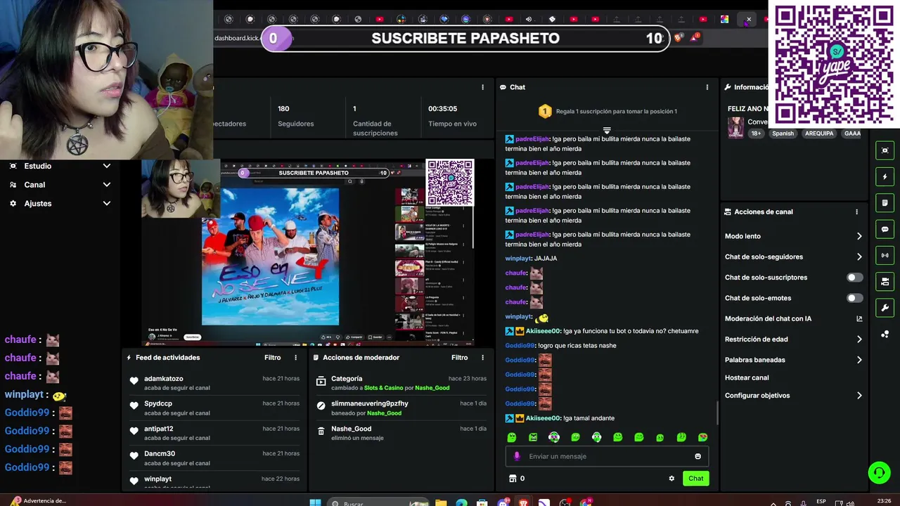Collapse the chat arrow above messages
Image resolution: width=900 pixels, height=506 pixels.
607,131
